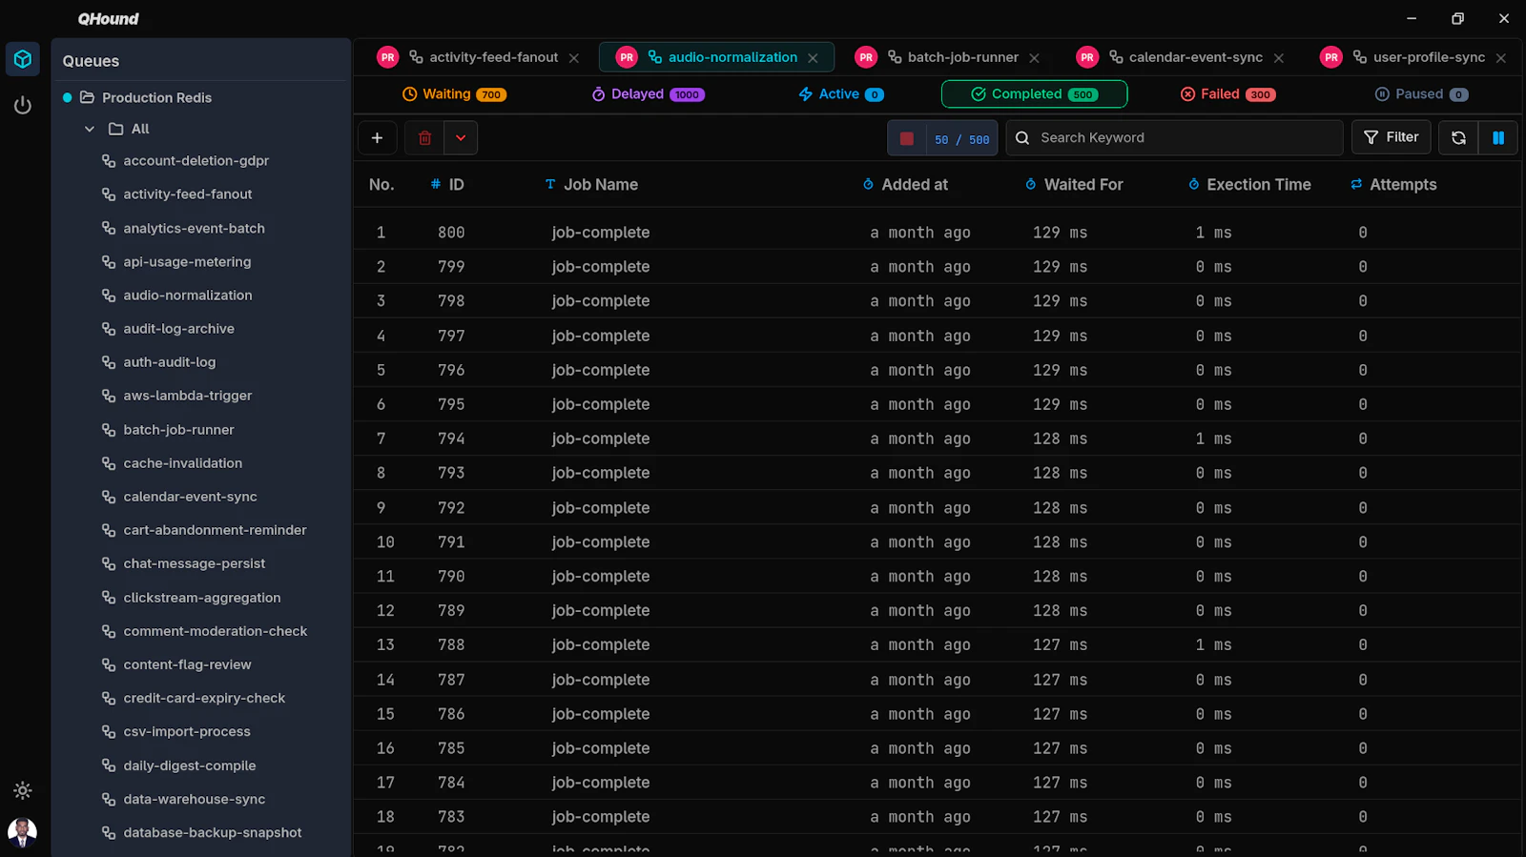Sort by Exection Time column header
Image resolution: width=1526 pixels, height=857 pixels.
click(1249, 185)
